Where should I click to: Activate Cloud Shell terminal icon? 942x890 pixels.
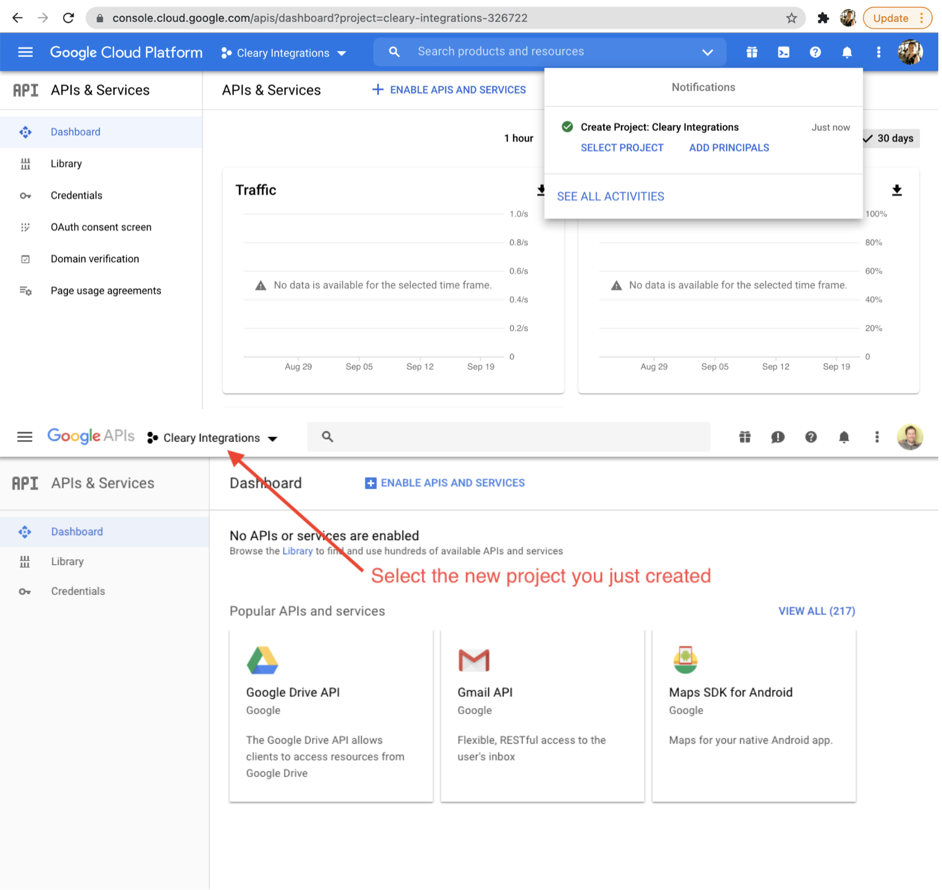coord(783,52)
